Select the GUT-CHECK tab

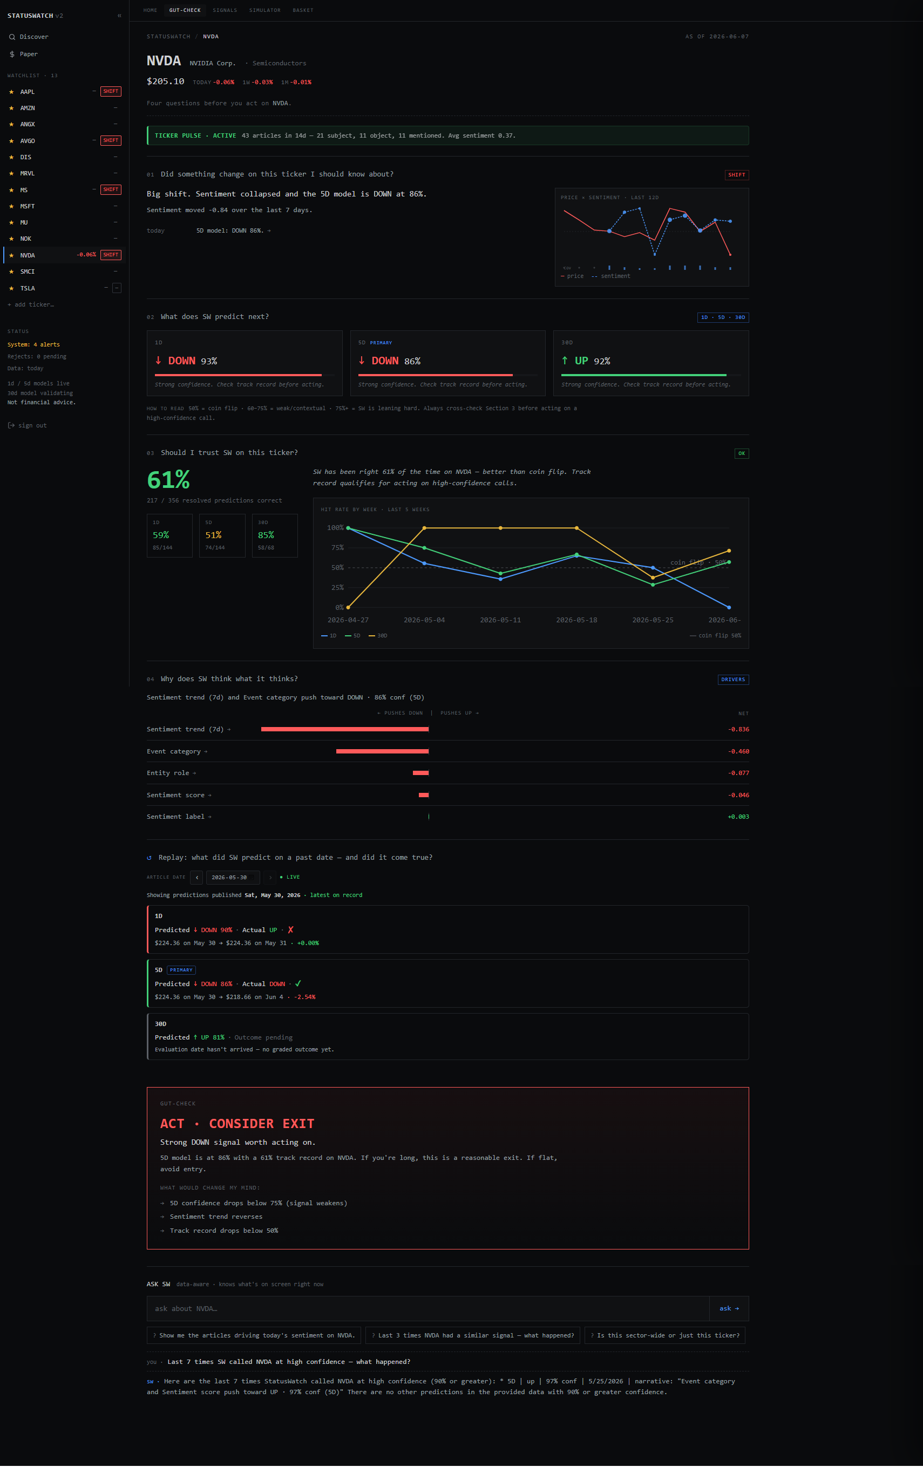[x=185, y=10]
